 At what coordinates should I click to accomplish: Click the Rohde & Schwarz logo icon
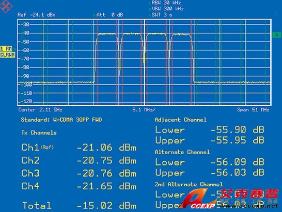[x=6, y=6]
